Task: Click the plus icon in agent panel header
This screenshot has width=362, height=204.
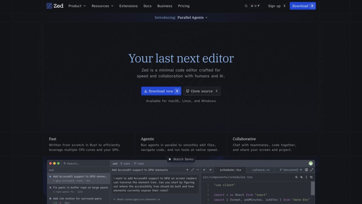Action: (187, 170)
